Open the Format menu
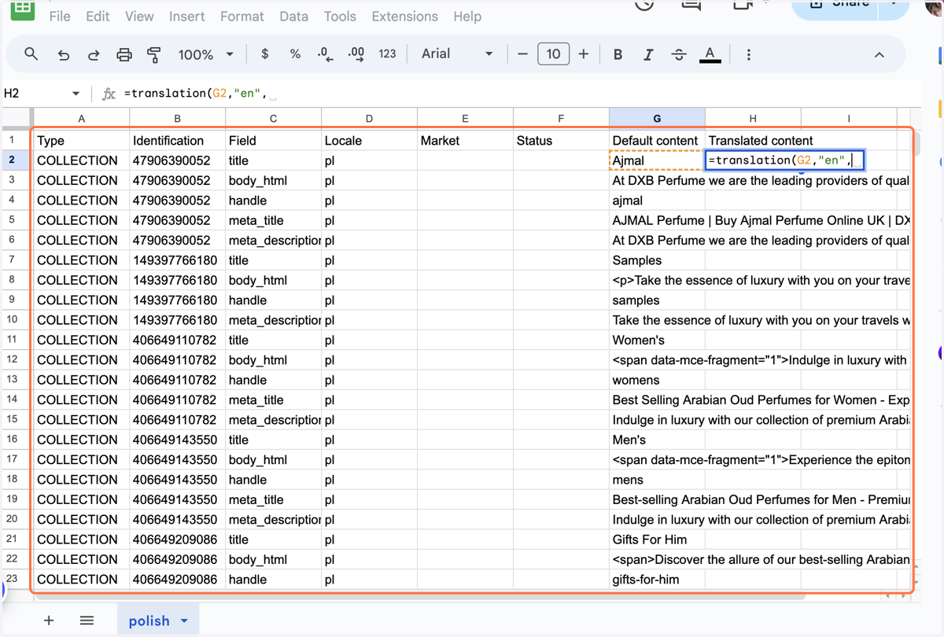 tap(242, 16)
